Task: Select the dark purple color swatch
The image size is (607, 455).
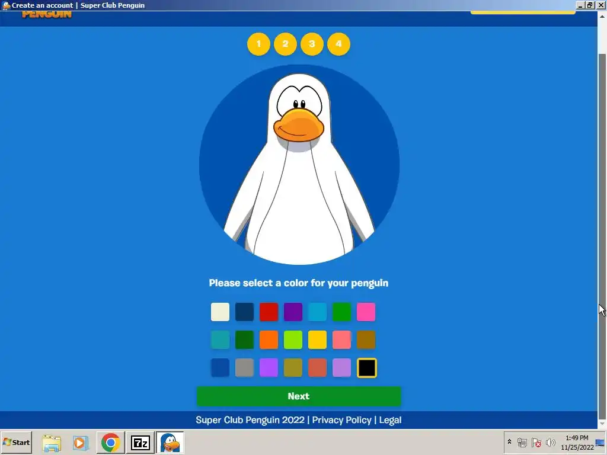Action: click(x=293, y=312)
